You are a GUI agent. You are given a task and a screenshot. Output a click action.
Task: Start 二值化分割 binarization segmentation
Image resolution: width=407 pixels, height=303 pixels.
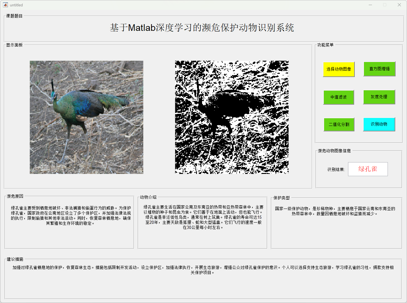coord(339,124)
